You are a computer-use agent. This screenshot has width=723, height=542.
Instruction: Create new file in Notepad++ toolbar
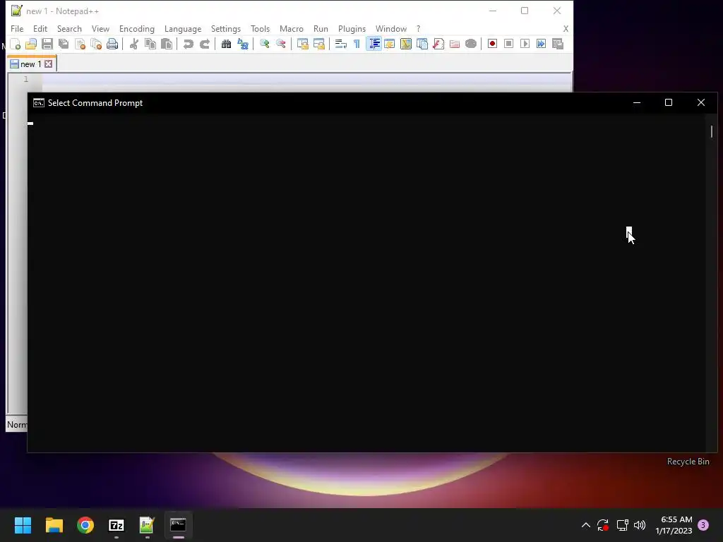[16, 44]
